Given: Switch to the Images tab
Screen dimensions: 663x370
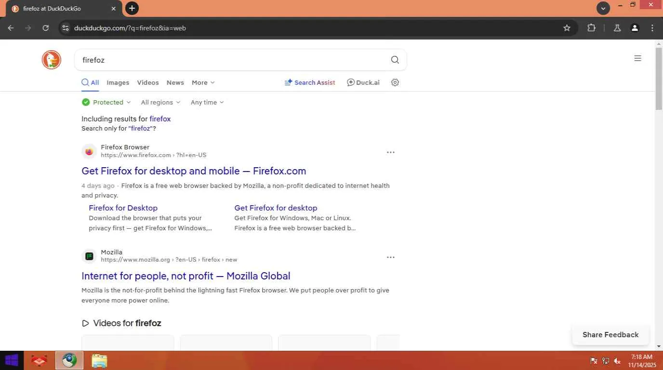Looking at the screenshot, I should click(118, 82).
